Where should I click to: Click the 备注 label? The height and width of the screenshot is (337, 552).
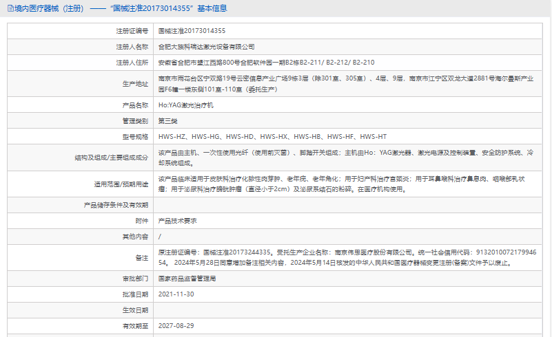pyautogui.click(x=142, y=258)
